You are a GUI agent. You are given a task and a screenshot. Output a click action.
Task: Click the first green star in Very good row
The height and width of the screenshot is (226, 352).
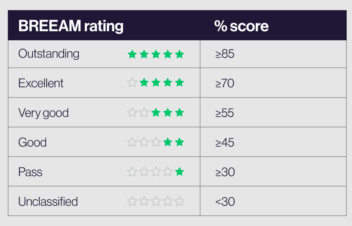[x=156, y=113]
